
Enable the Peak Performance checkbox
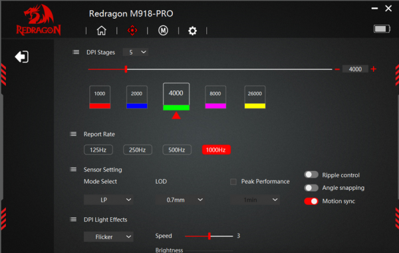pos(233,182)
